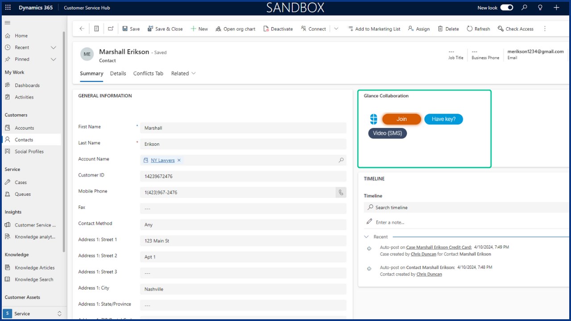
Task: Click the lightbulb assistant icon
Action: pyautogui.click(x=540, y=8)
